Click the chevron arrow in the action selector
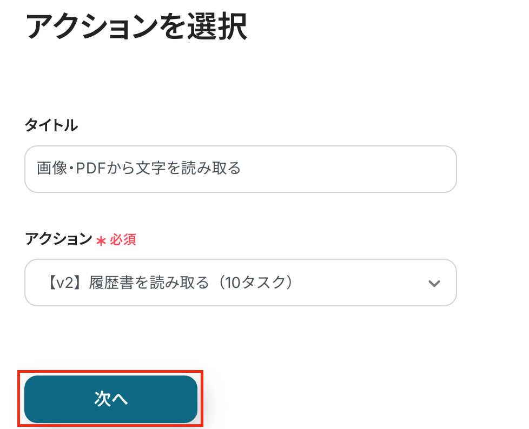Image resolution: width=529 pixels, height=429 pixels. [434, 283]
